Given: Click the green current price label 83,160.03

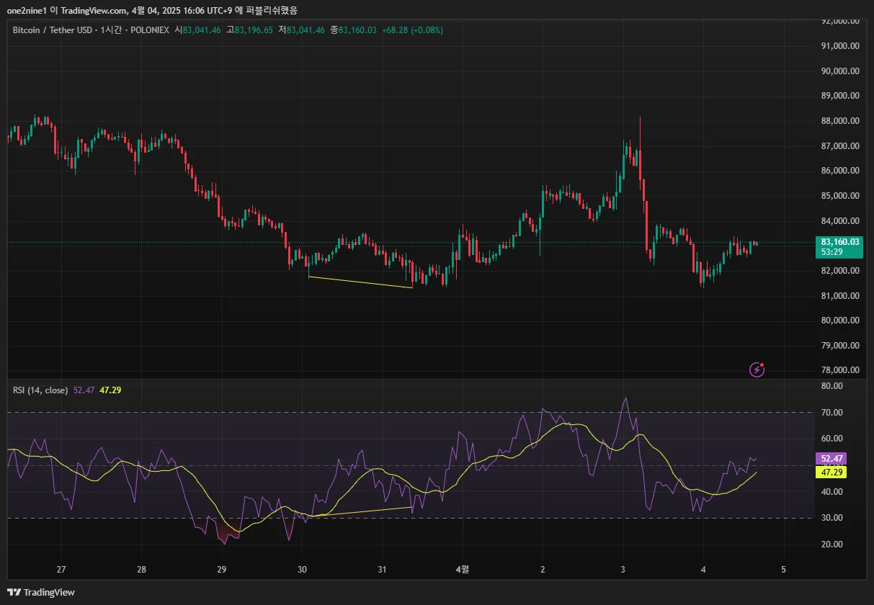Looking at the screenshot, I should [x=841, y=242].
